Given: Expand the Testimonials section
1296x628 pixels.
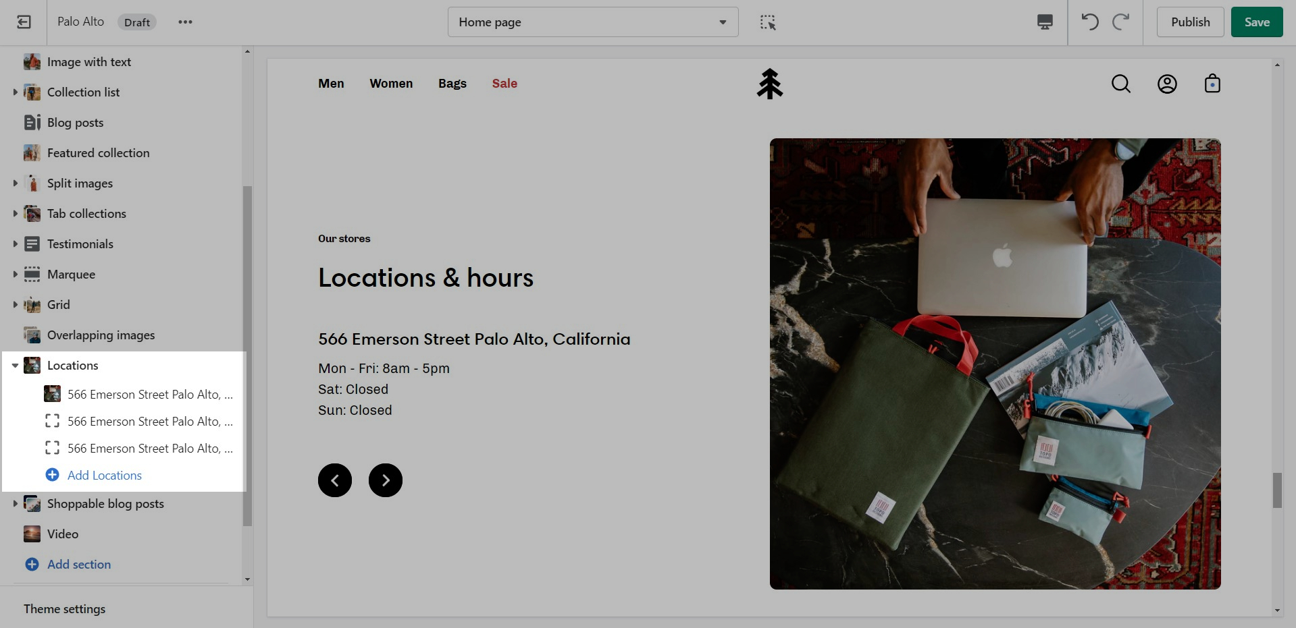Looking at the screenshot, I should pos(15,244).
